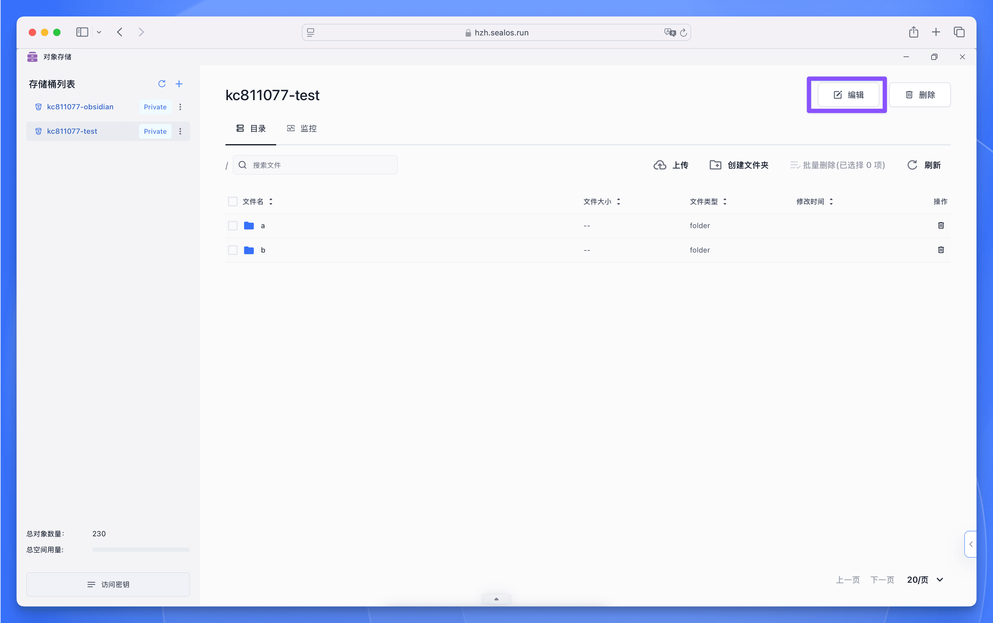This screenshot has height=623, width=993.
Task: Maximize the object storage app window
Action: point(934,57)
